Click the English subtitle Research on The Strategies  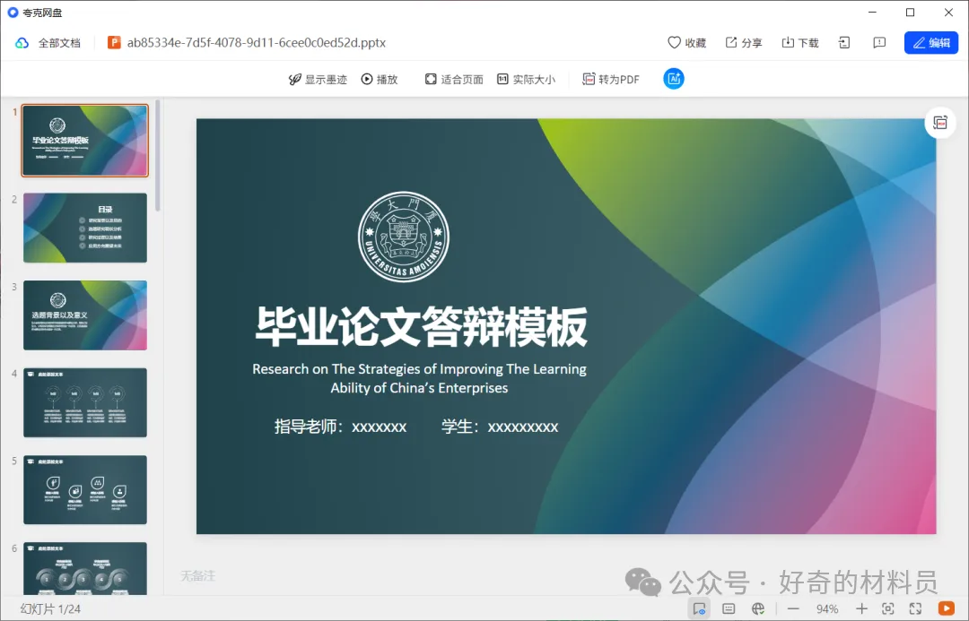419,378
